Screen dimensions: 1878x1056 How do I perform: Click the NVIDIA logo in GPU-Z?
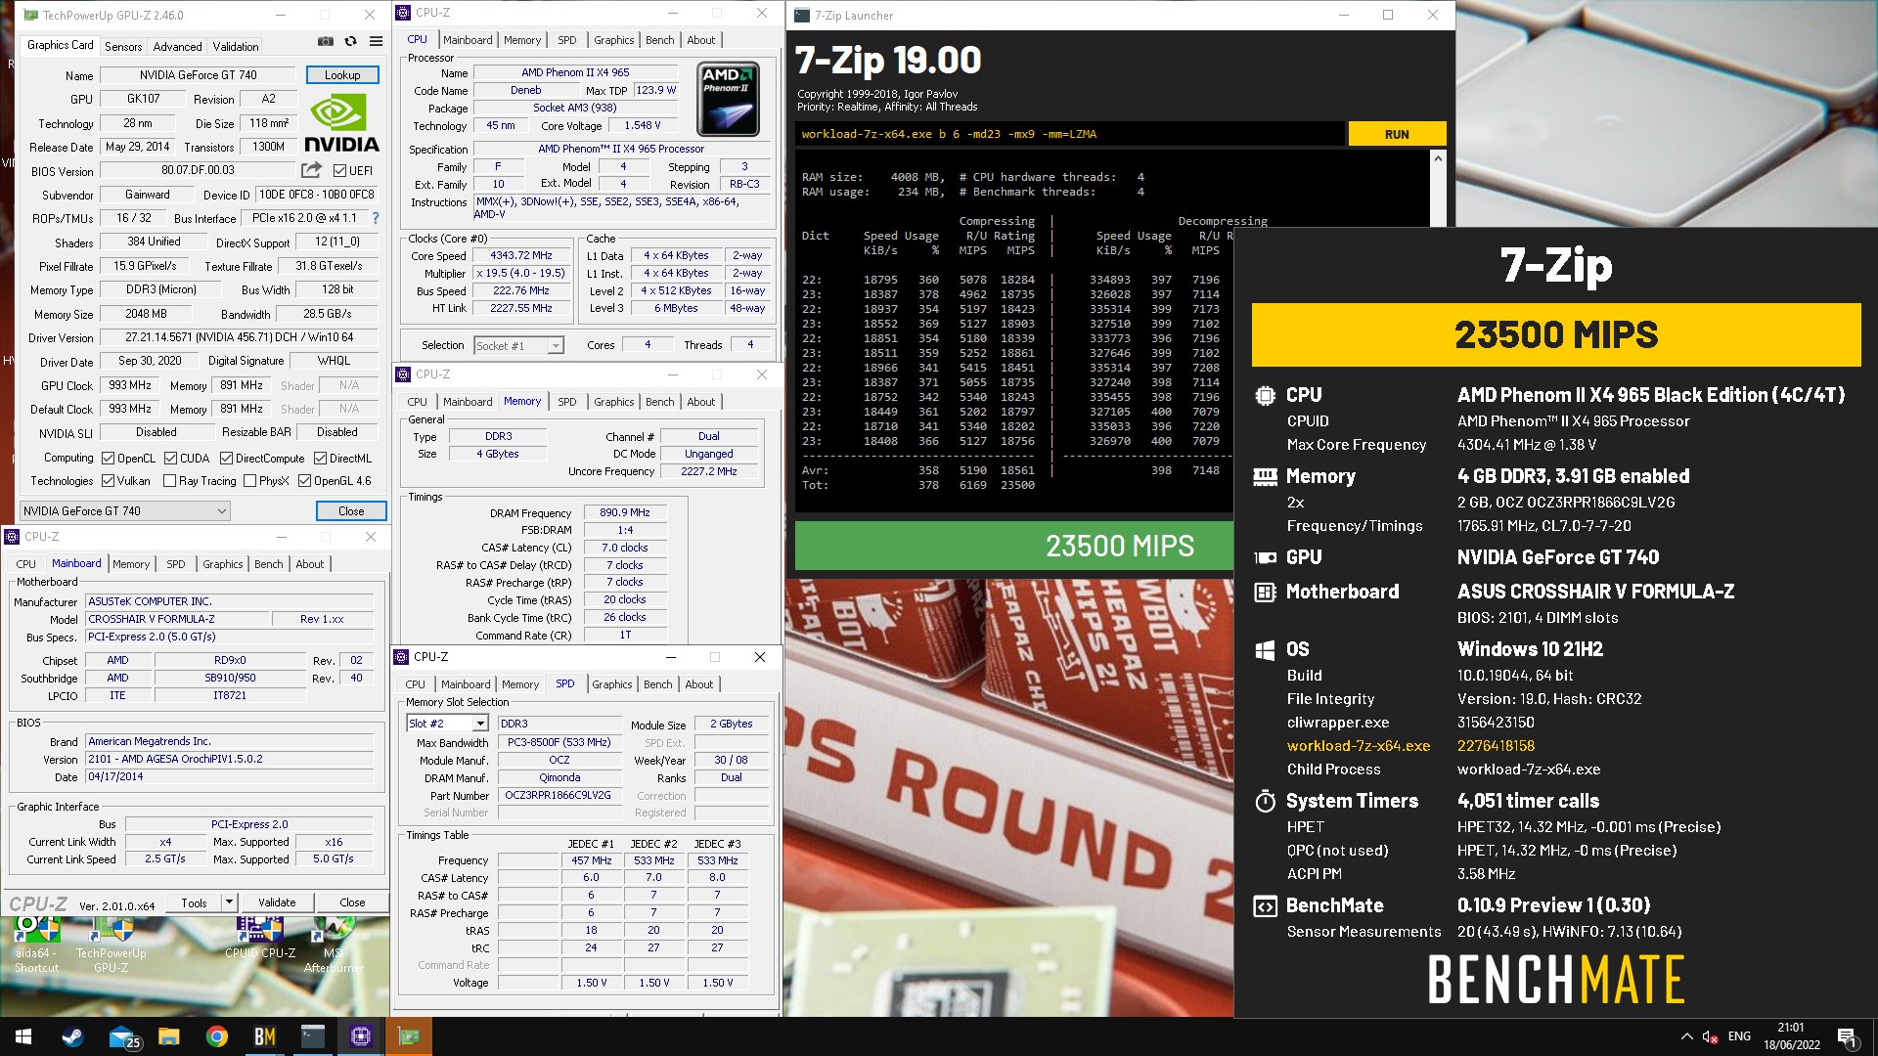(340, 124)
